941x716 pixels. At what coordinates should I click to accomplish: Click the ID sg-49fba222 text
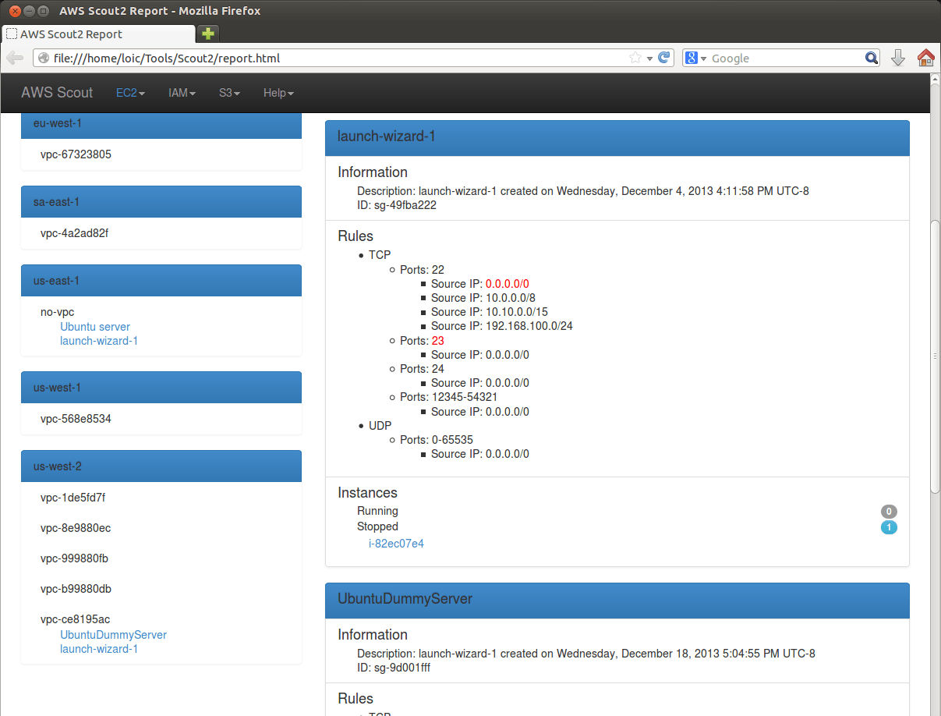pyautogui.click(x=397, y=205)
